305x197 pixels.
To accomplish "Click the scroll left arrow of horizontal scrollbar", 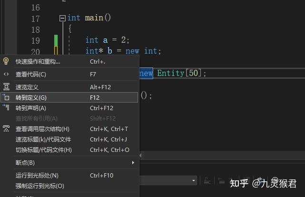I will 141,156.
